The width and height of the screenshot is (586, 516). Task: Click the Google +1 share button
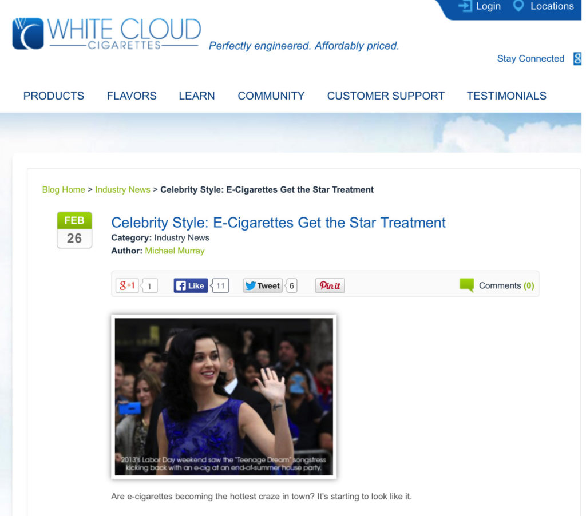(127, 285)
